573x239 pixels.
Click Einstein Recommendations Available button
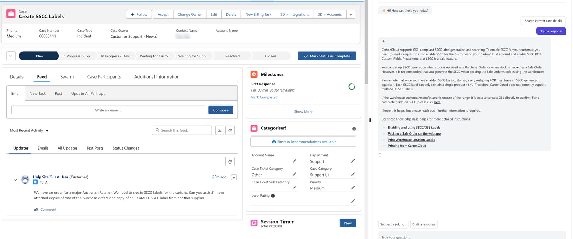point(303,142)
